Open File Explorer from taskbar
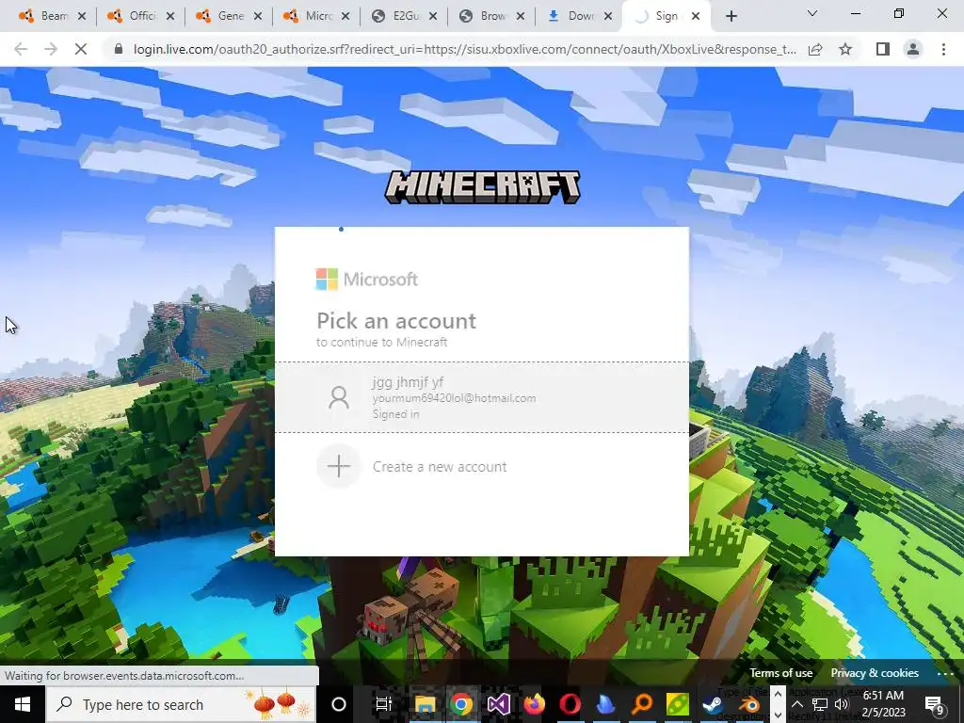Viewport: 964px width, 723px height. 425,704
